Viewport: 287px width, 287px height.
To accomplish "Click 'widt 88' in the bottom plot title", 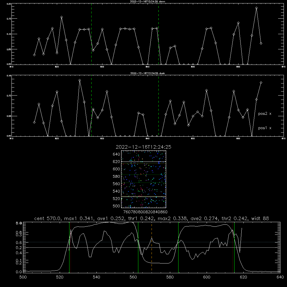I will click(x=260, y=218).
